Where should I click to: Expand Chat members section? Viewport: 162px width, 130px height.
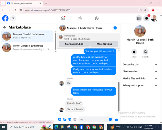pyautogui.click(x=140, y=71)
